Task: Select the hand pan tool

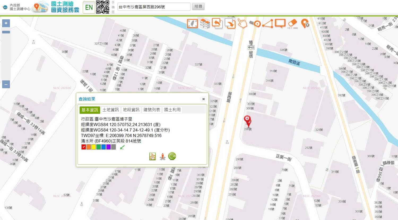Action: pyautogui.click(x=242, y=24)
